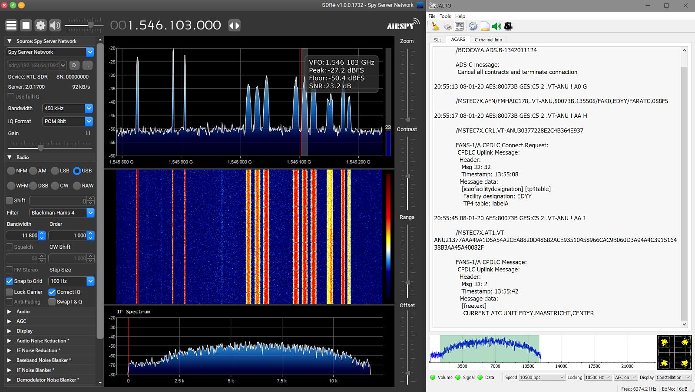Collapse the Source panel
Screen dimensions: 695x392
coord(10,41)
